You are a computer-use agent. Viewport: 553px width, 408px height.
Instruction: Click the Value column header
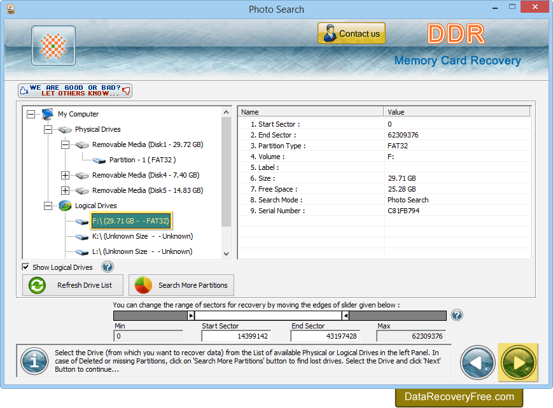457,112
